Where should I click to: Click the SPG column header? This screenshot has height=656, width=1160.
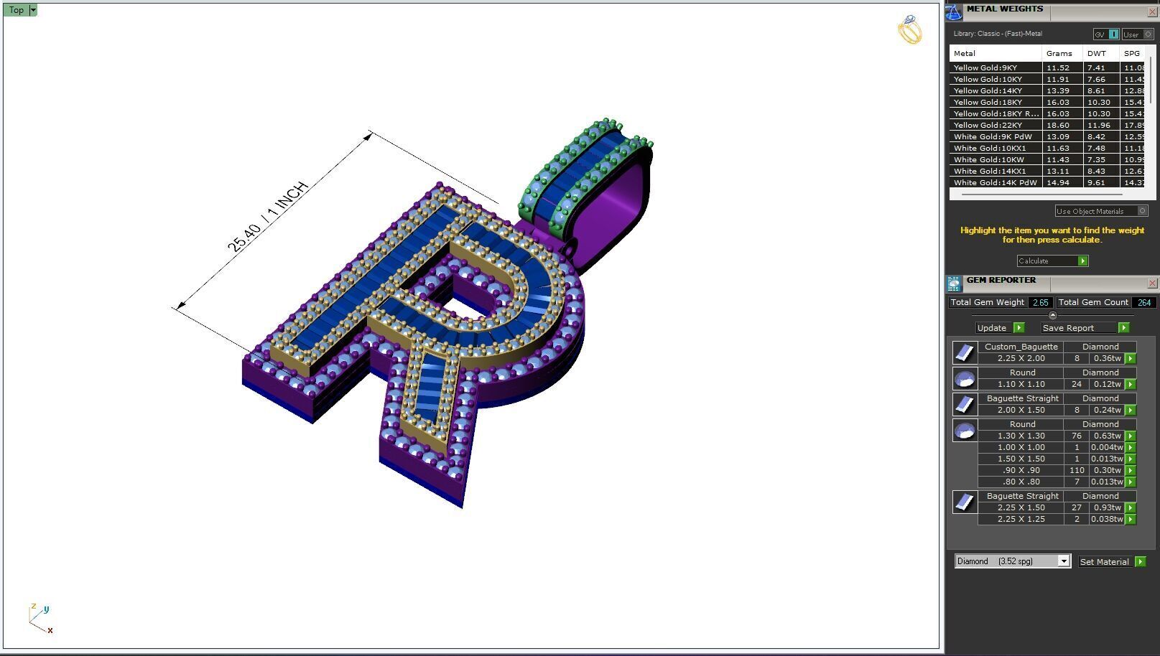point(1133,53)
